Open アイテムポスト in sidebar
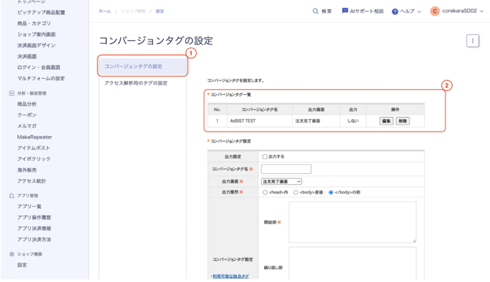The width and height of the screenshot is (490, 282). coord(34,148)
